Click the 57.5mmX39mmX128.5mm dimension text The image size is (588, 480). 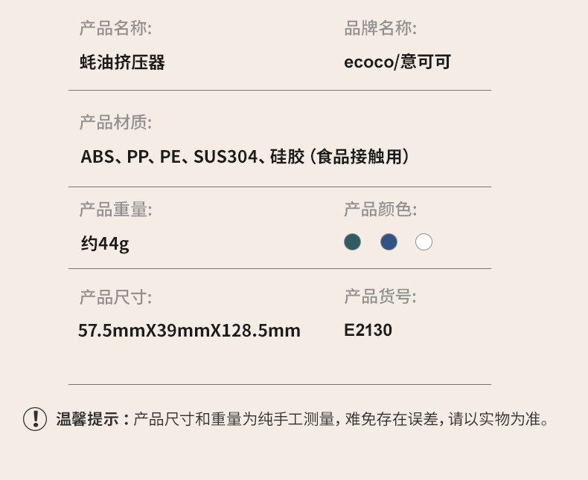click(189, 331)
